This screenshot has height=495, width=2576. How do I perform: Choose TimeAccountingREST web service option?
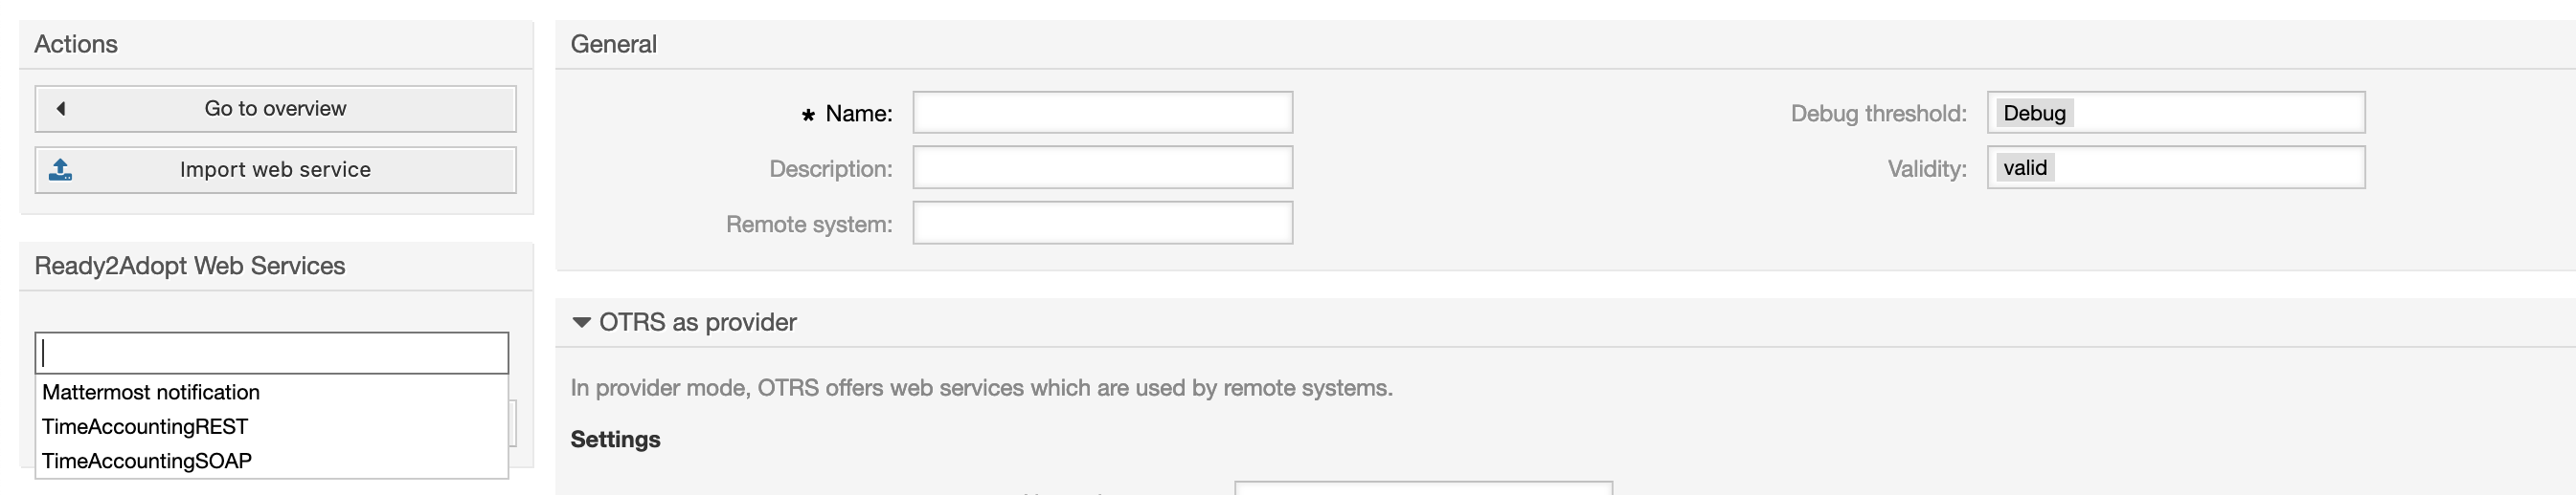coord(145,427)
